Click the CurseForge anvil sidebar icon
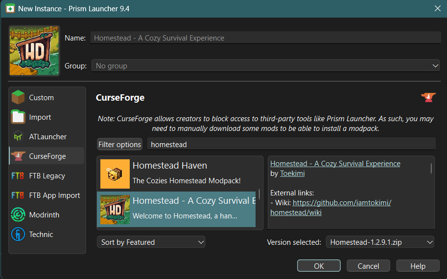This screenshot has width=447, height=279. coord(18,156)
